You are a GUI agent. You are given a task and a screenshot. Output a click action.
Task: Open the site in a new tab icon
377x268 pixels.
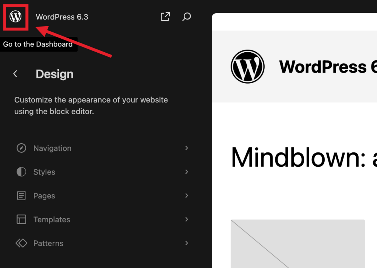165,17
